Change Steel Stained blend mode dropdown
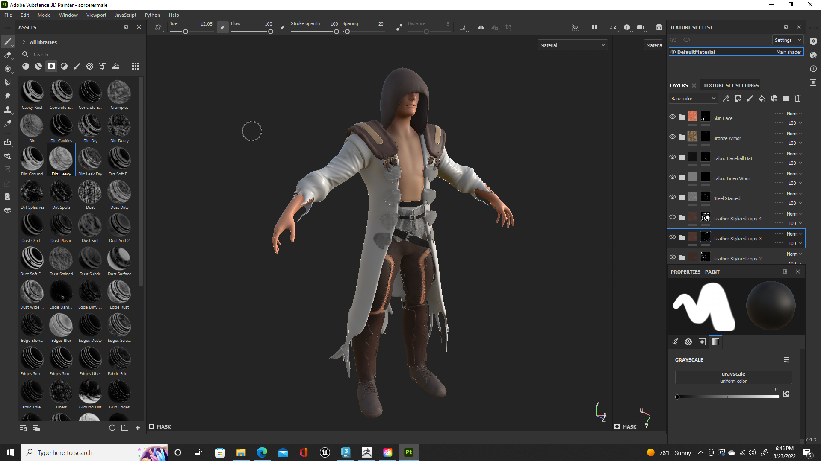 [794, 194]
